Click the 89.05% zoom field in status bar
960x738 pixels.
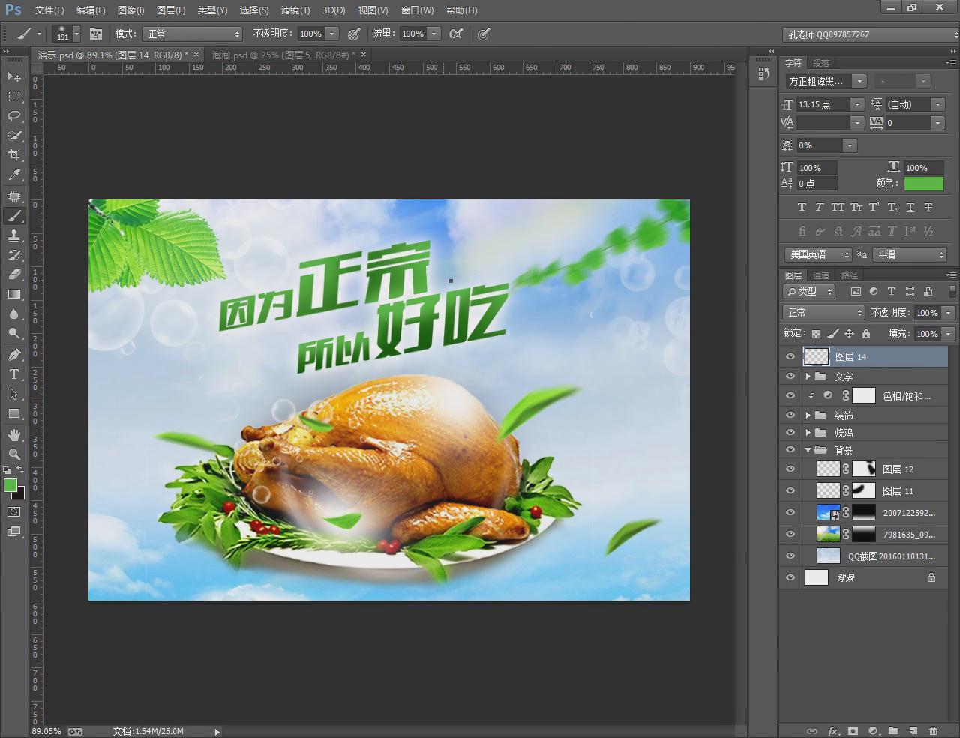[46, 731]
